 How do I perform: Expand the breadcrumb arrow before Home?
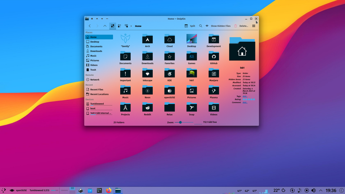[x=131, y=26]
